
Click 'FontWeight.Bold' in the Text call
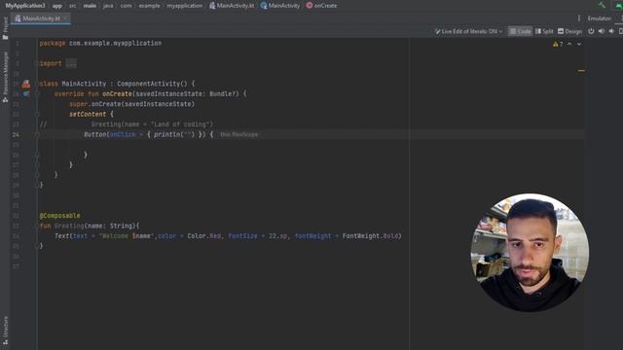pyautogui.click(x=370, y=236)
